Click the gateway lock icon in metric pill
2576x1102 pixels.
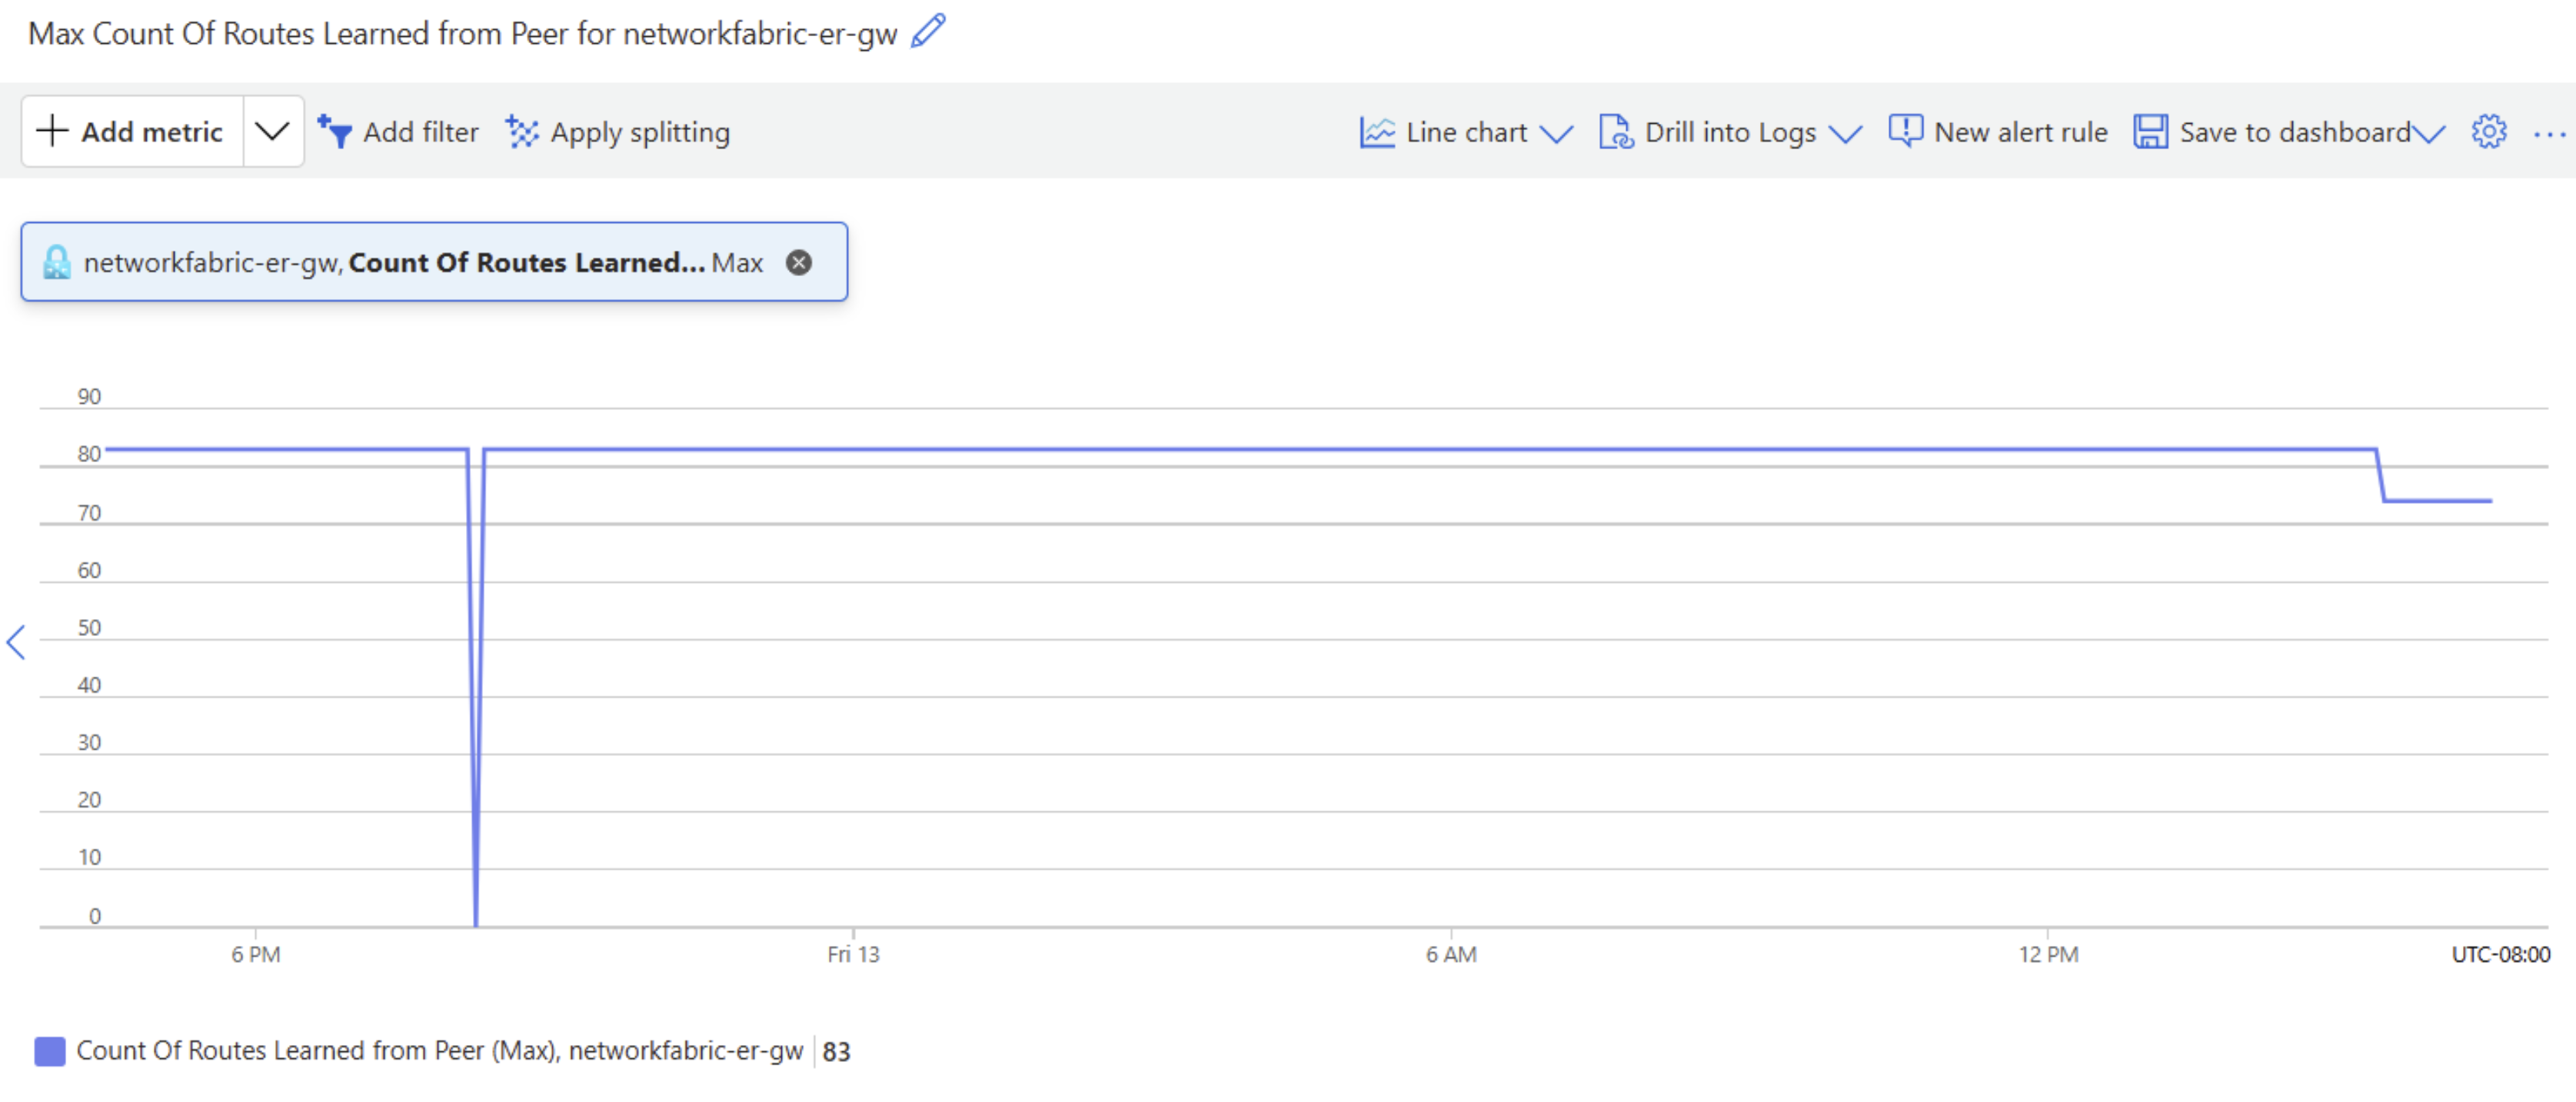click(57, 263)
